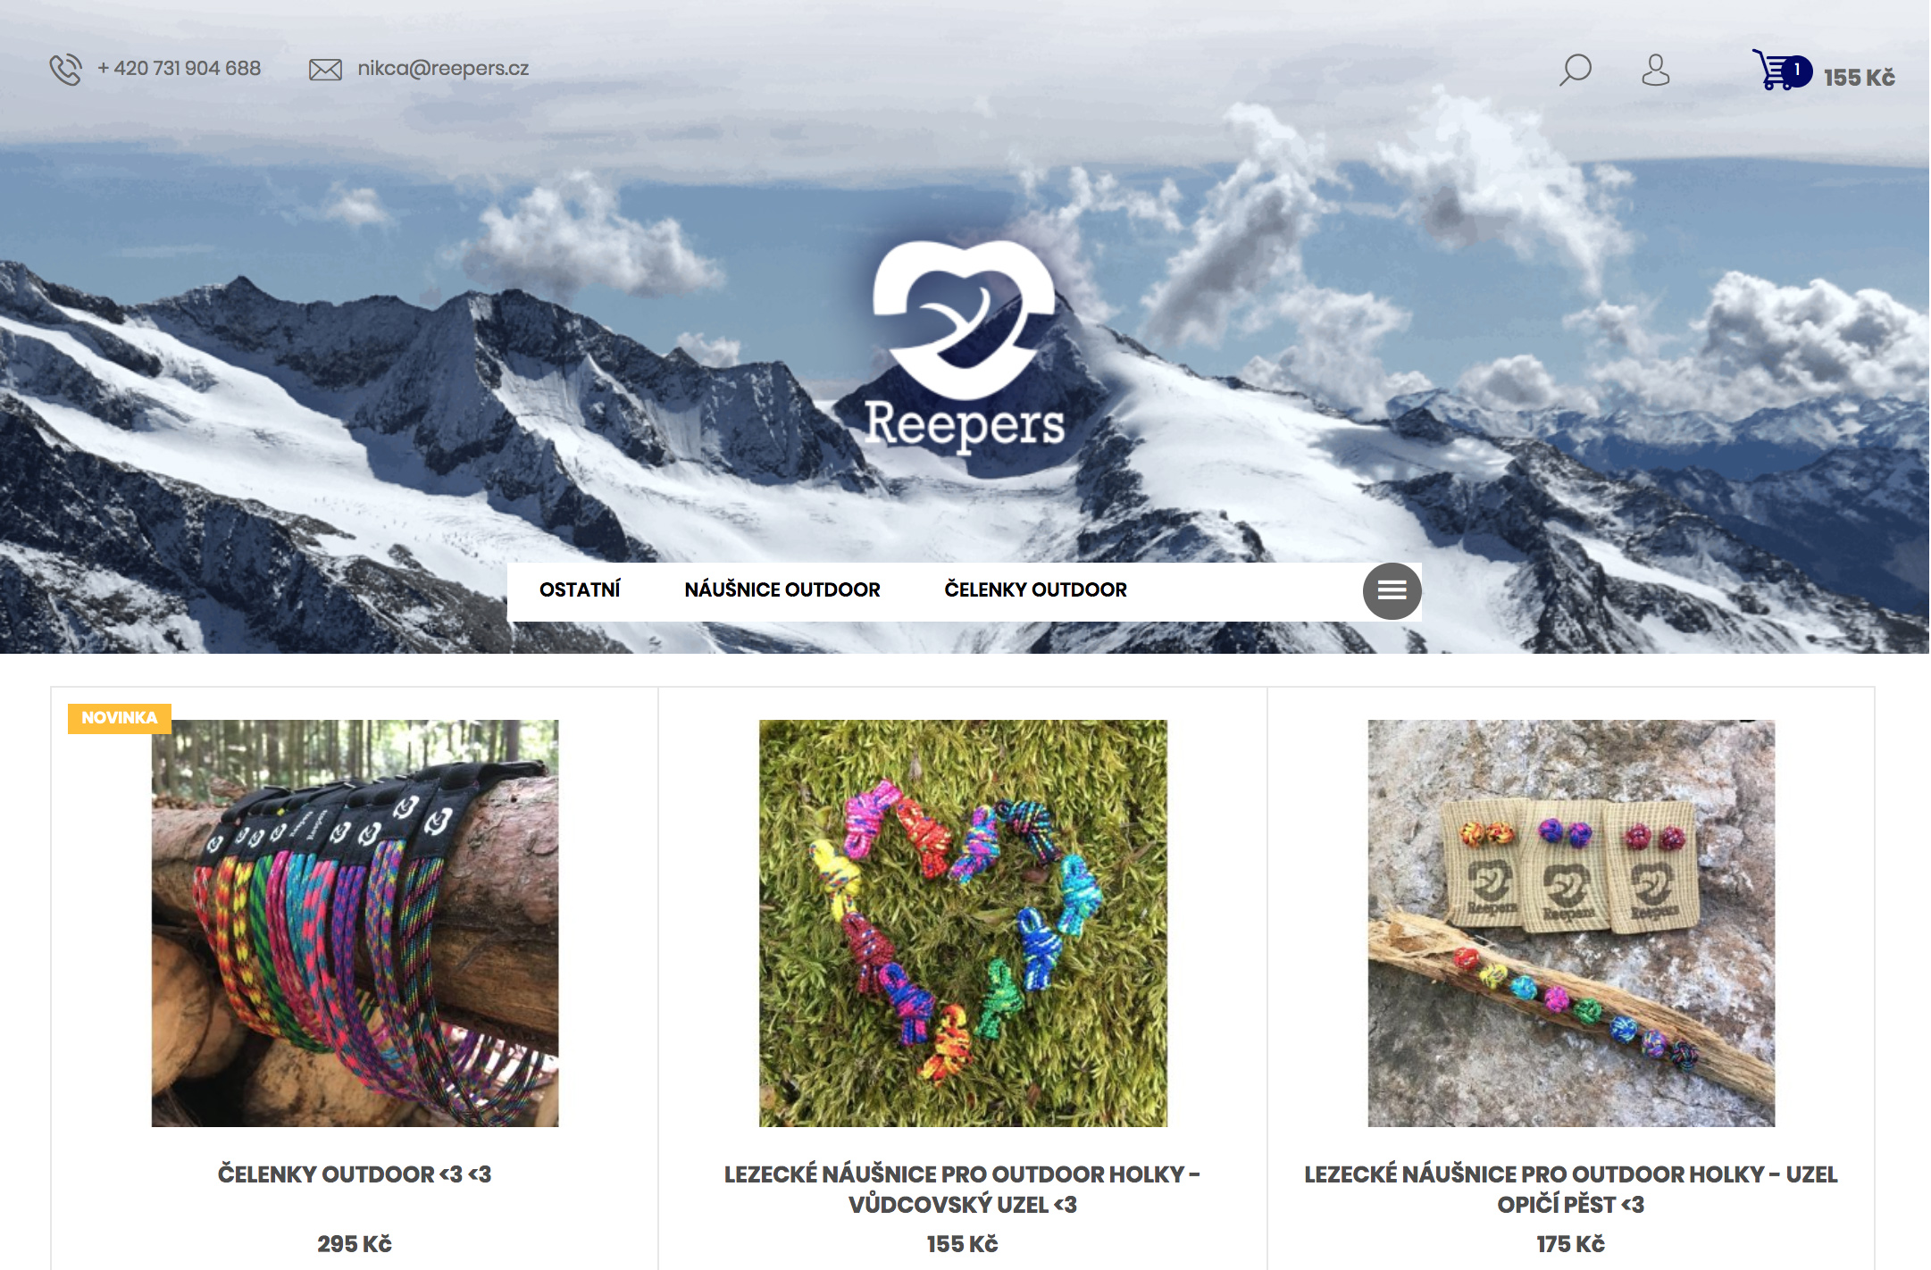The image size is (1931, 1270).
Task: Click the nikca@reepers.cz email link
Action: pyautogui.click(x=443, y=69)
